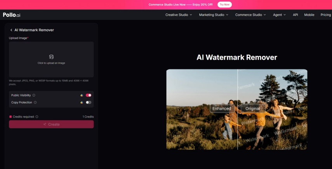Click the AI Watermark Remover main heading
The width and height of the screenshot is (332, 169).
pos(237,57)
